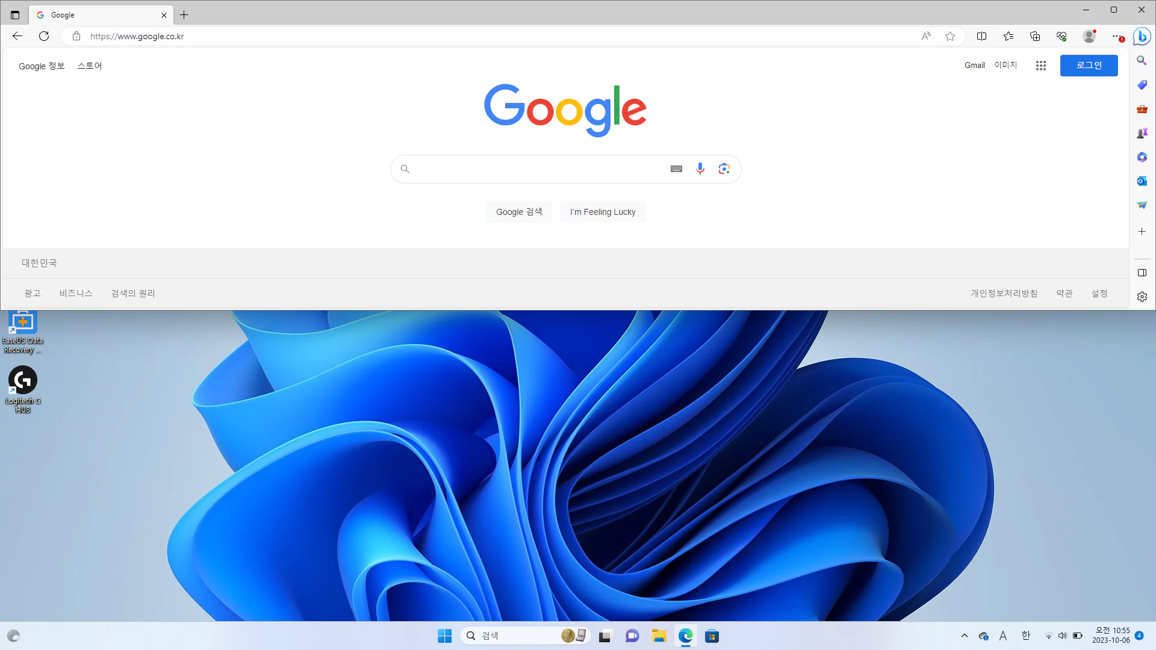1156x650 pixels.
Task: Open 설정 footer menu
Action: pos(1099,293)
